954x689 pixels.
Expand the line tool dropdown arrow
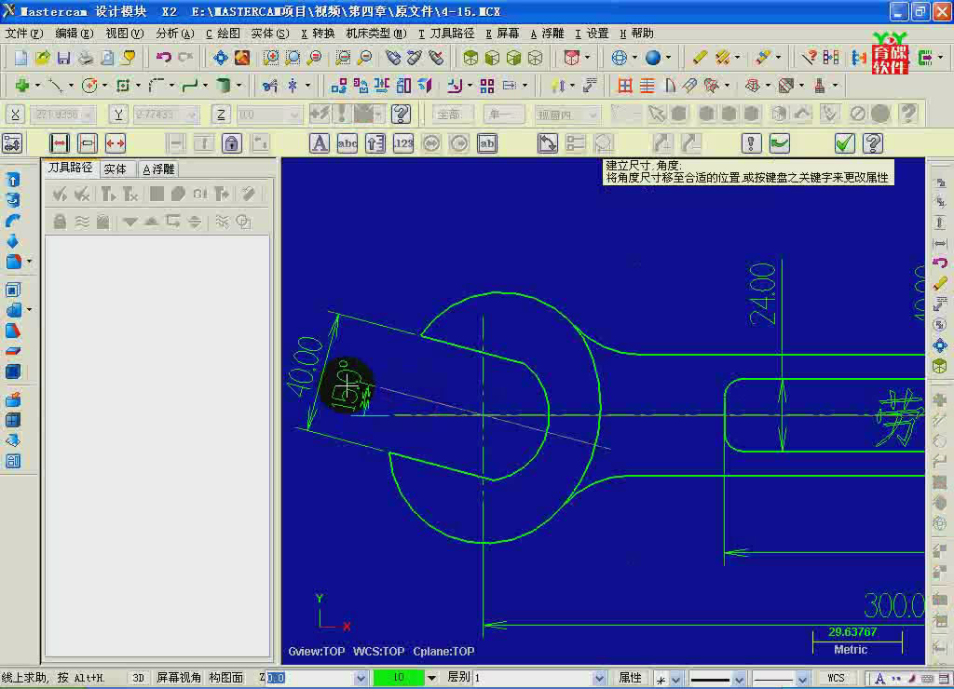click(x=71, y=86)
